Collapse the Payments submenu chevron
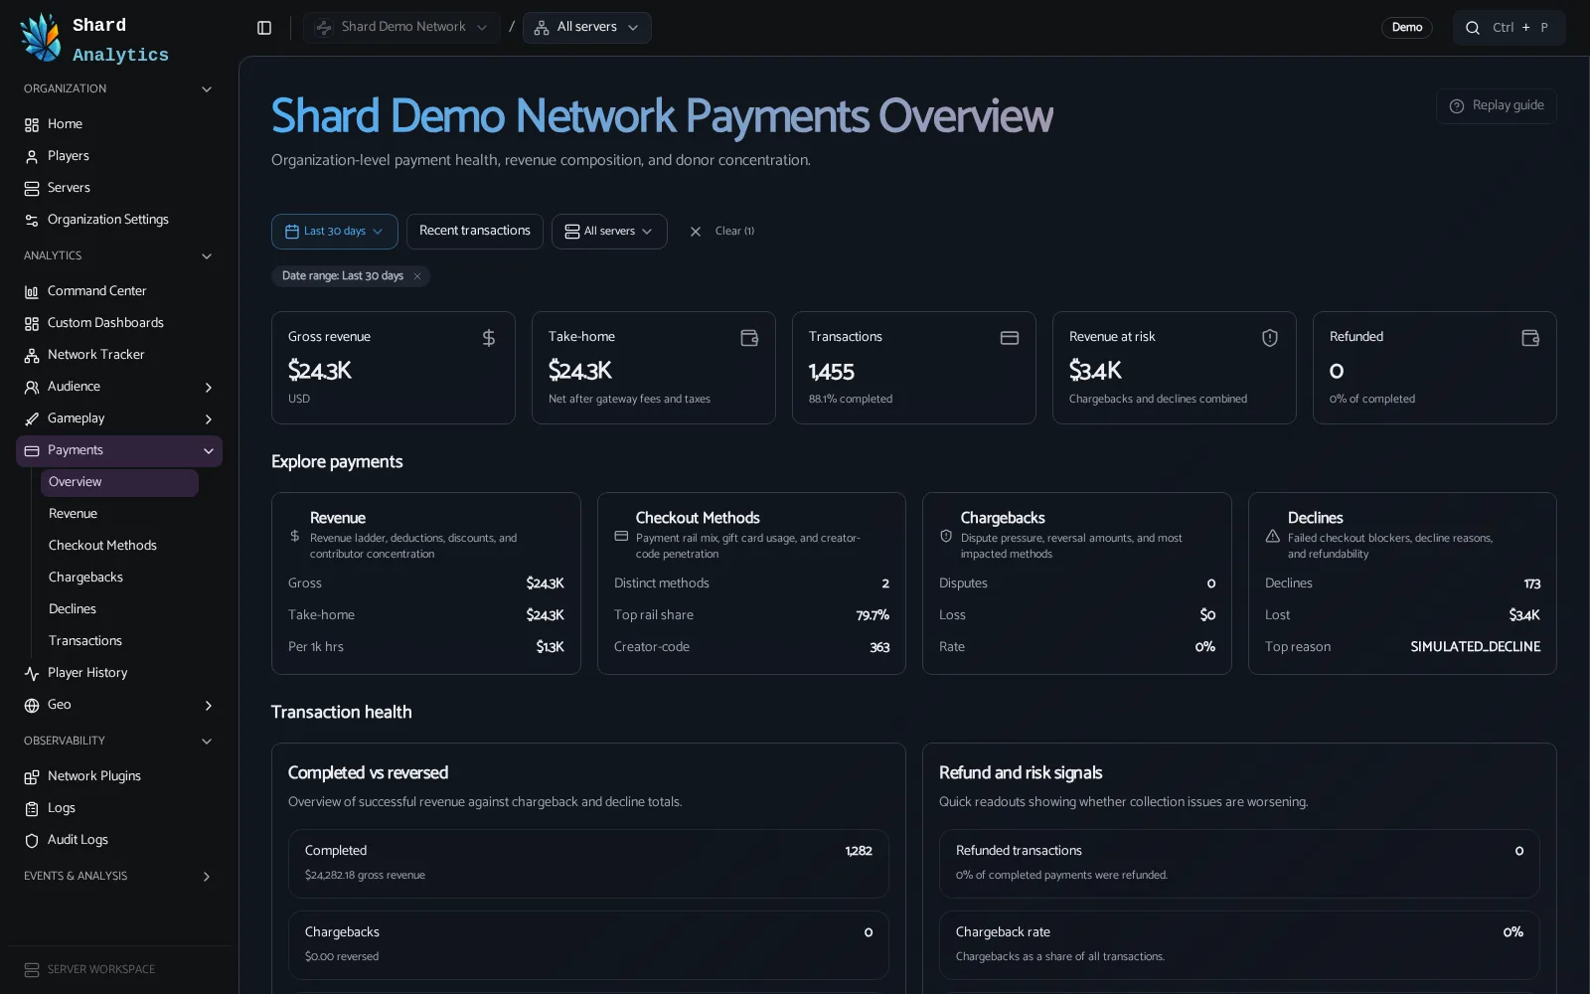Viewport: 1590px width, 994px height. click(x=209, y=451)
